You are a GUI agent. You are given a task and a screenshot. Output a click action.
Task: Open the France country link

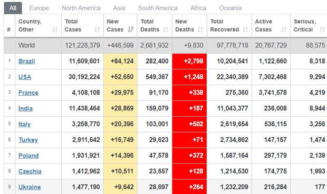click(28, 93)
